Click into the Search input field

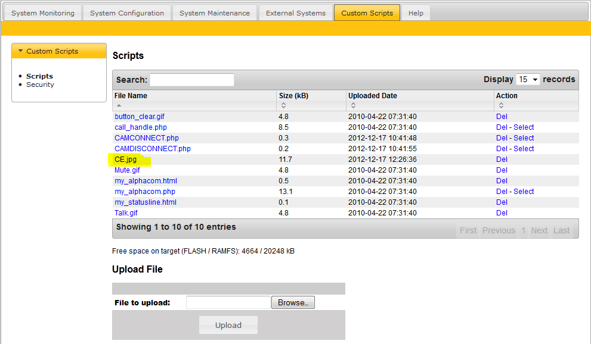click(x=191, y=80)
